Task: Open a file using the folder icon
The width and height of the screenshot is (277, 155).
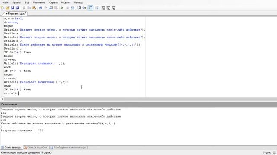Action: coord(7,8)
